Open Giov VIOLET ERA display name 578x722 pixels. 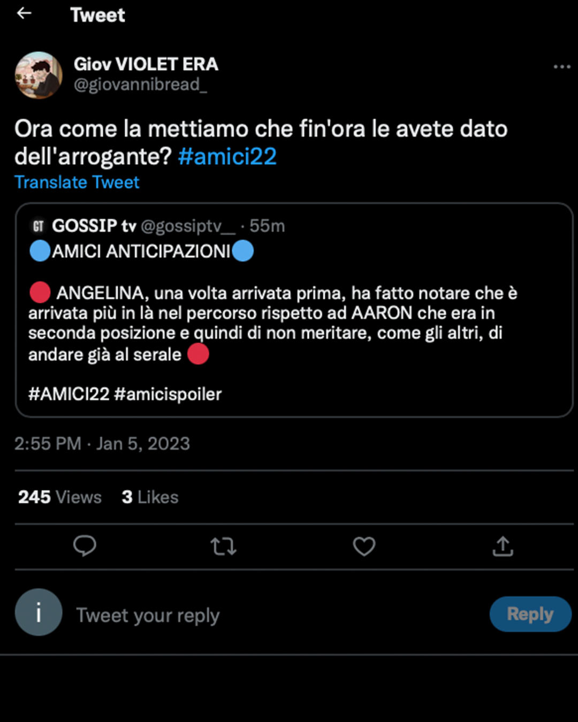click(146, 64)
